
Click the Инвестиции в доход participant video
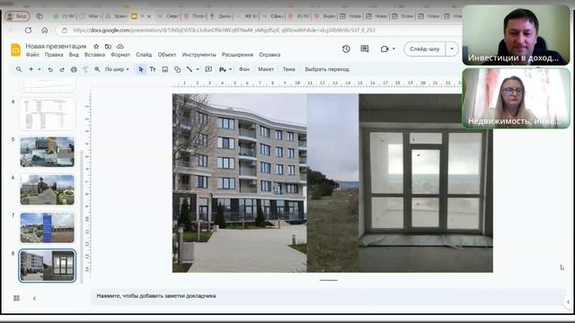pos(516,35)
